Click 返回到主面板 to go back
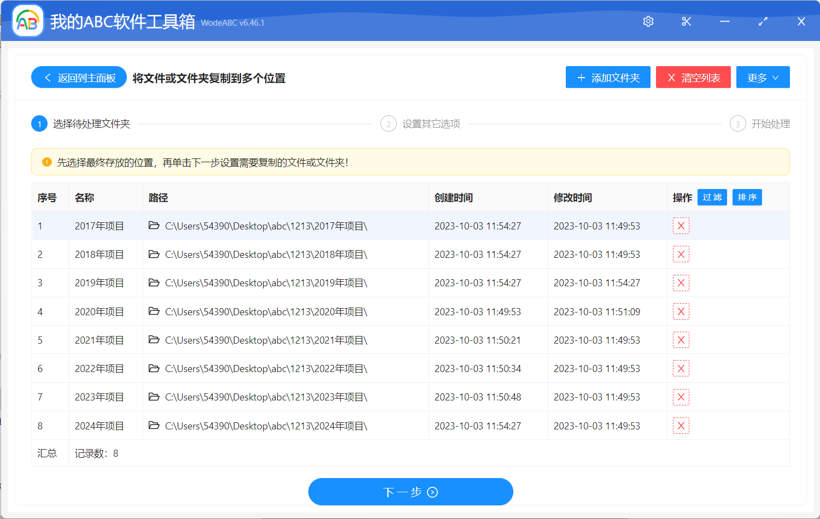Screen dimensions: 820x519 pos(79,77)
